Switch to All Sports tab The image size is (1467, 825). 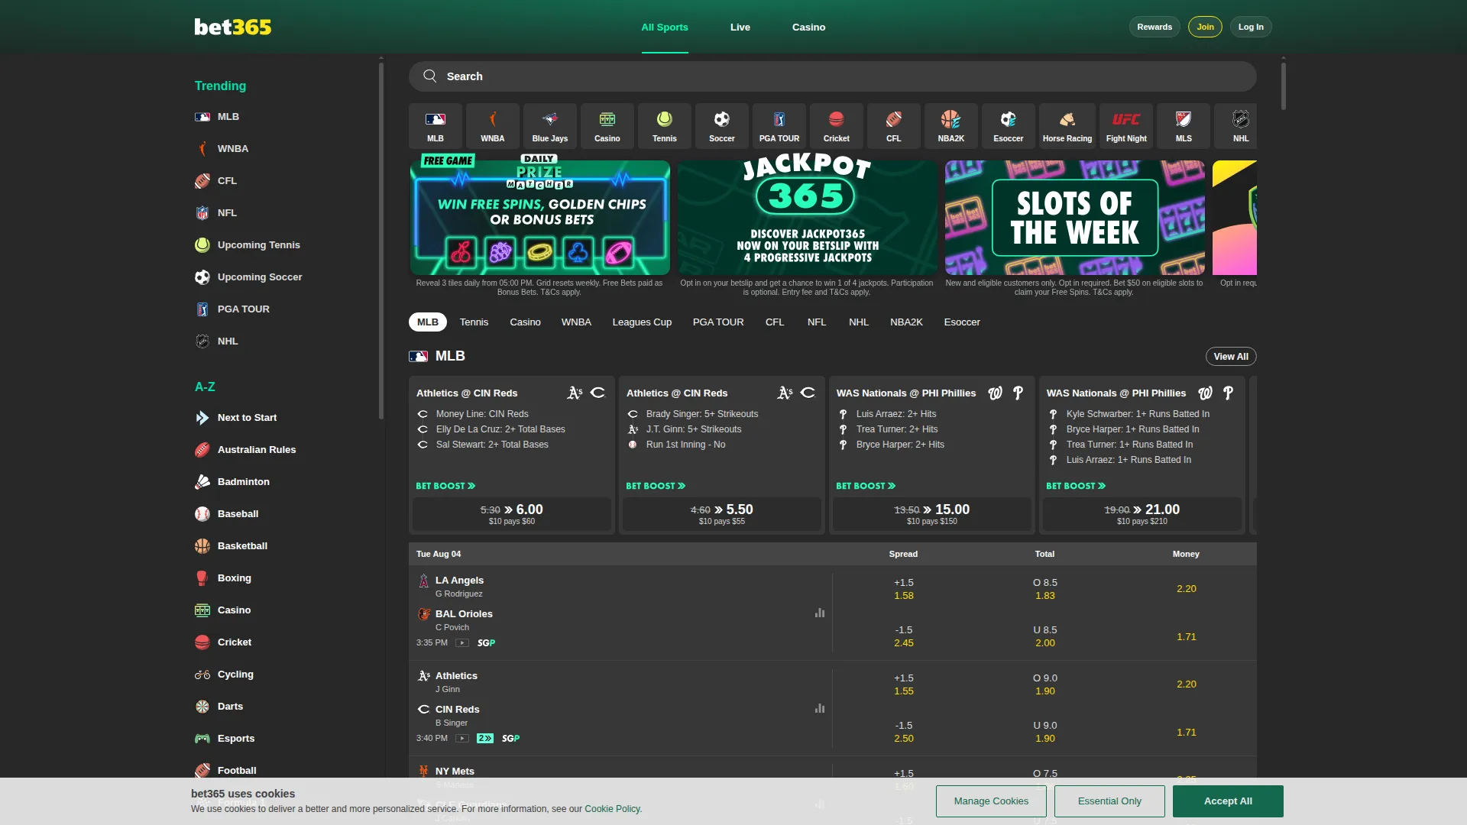coord(665,27)
